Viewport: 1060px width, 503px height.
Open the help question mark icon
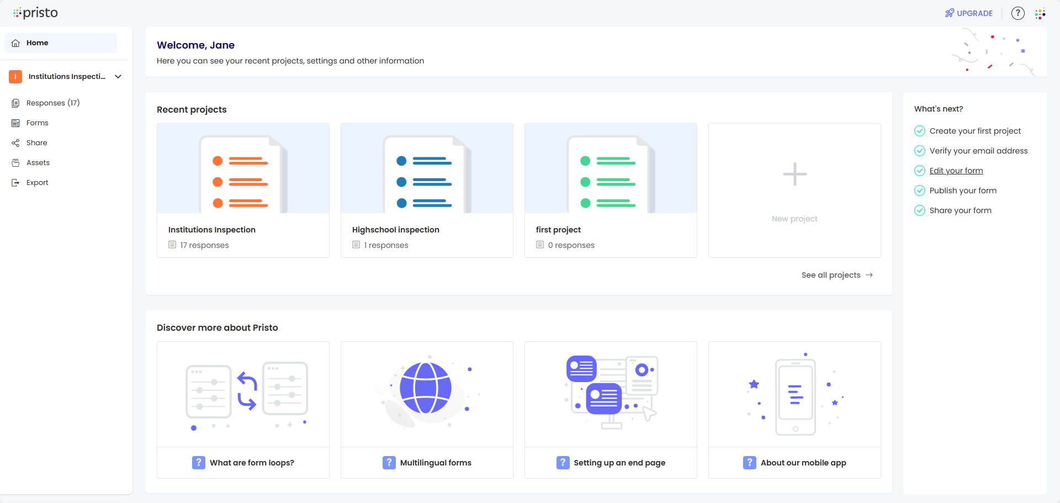click(x=1017, y=13)
